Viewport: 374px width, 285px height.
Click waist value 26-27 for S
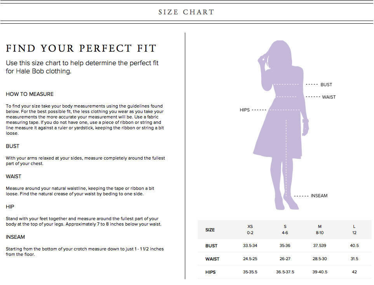click(x=285, y=259)
